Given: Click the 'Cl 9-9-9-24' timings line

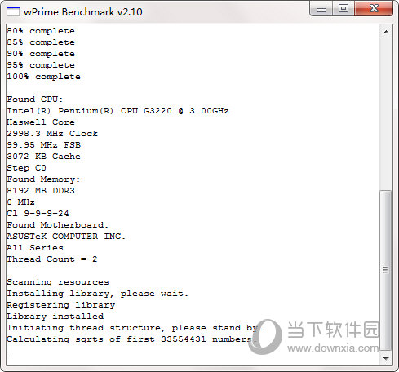Looking at the screenshot, I should [x=38, y=214].
